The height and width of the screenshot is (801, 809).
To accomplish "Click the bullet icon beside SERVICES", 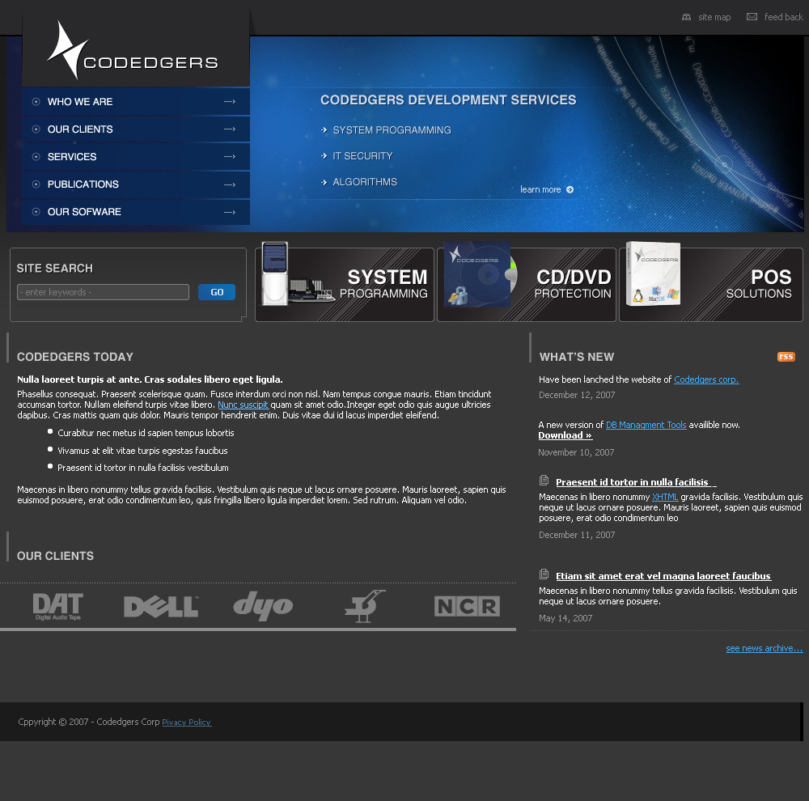I will pos(35,156).
